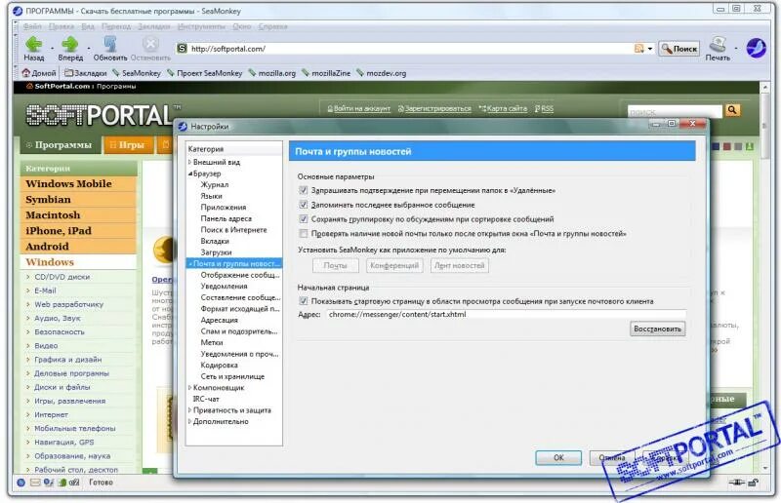Select 'Вкладки' in category tree
Screen dimensions: 781x503
[215, 242]
